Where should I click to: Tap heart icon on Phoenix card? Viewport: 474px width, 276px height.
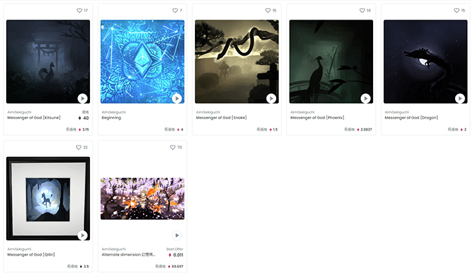pyautogui.click(x=362, y=11)
